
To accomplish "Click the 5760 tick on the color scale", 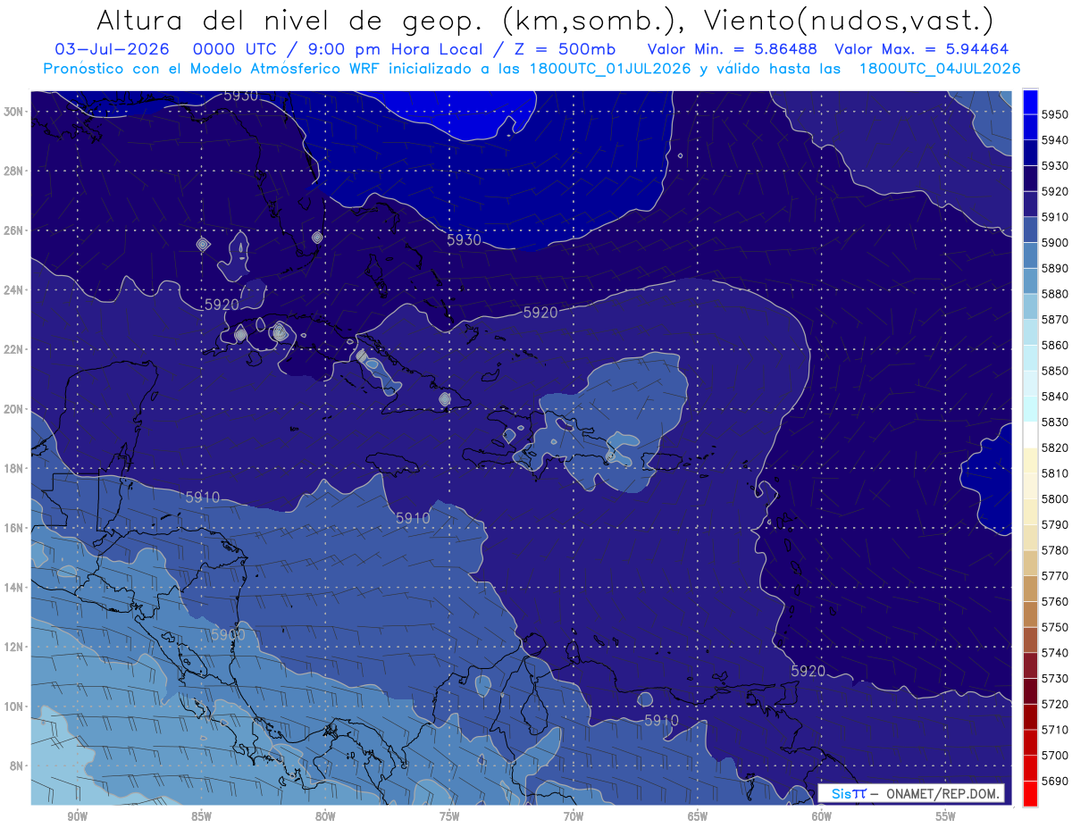I will [1055, 601].
